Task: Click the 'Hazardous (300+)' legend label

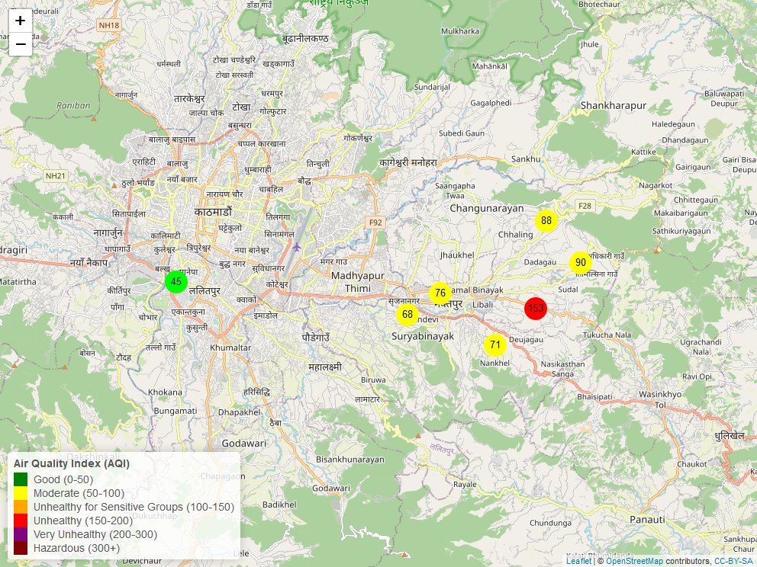Action: [76, 548]
